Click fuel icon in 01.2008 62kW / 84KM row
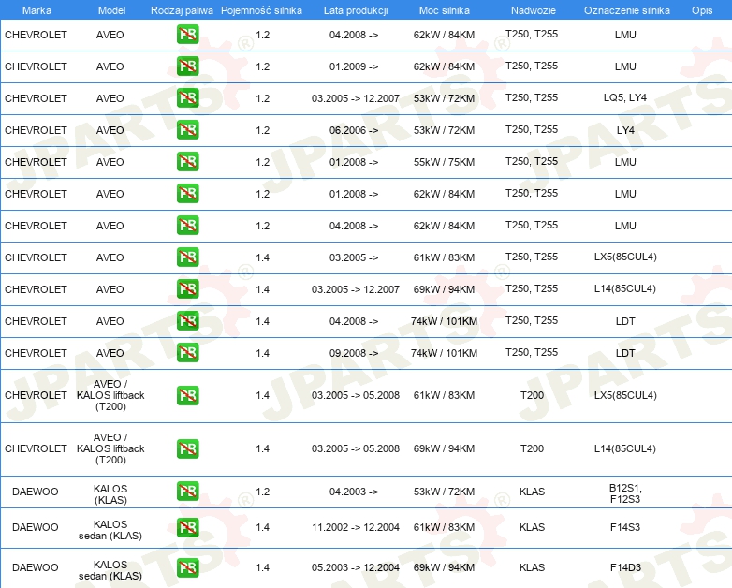Viewport: 732px width, 588px height. click(187, 194)
